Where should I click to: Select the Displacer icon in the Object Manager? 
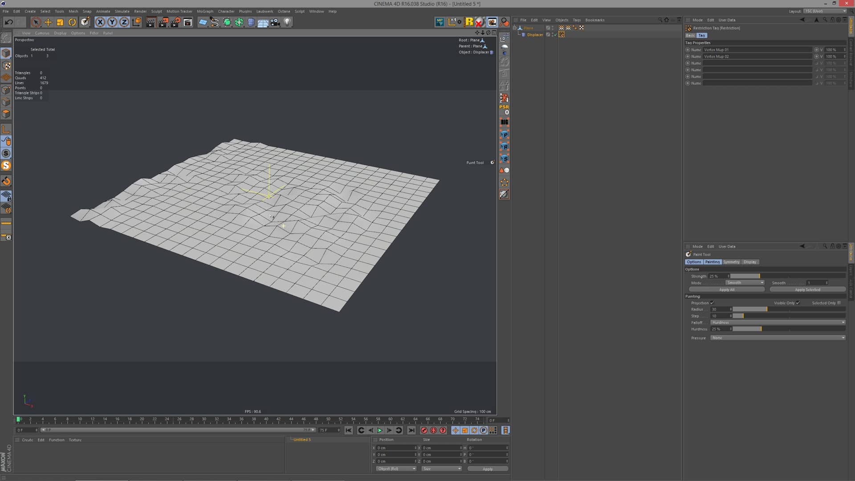(x=523, y=34)
